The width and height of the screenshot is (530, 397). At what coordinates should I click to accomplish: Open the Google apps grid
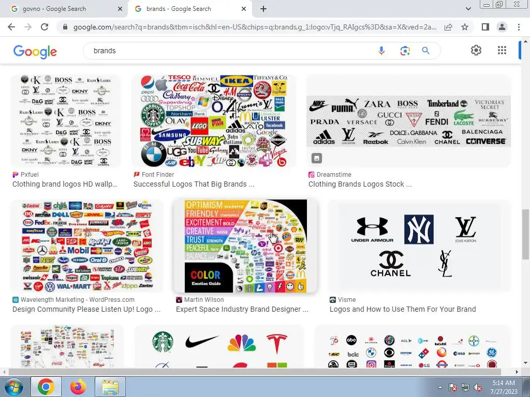pyautogui.click(x=502, y=50)
